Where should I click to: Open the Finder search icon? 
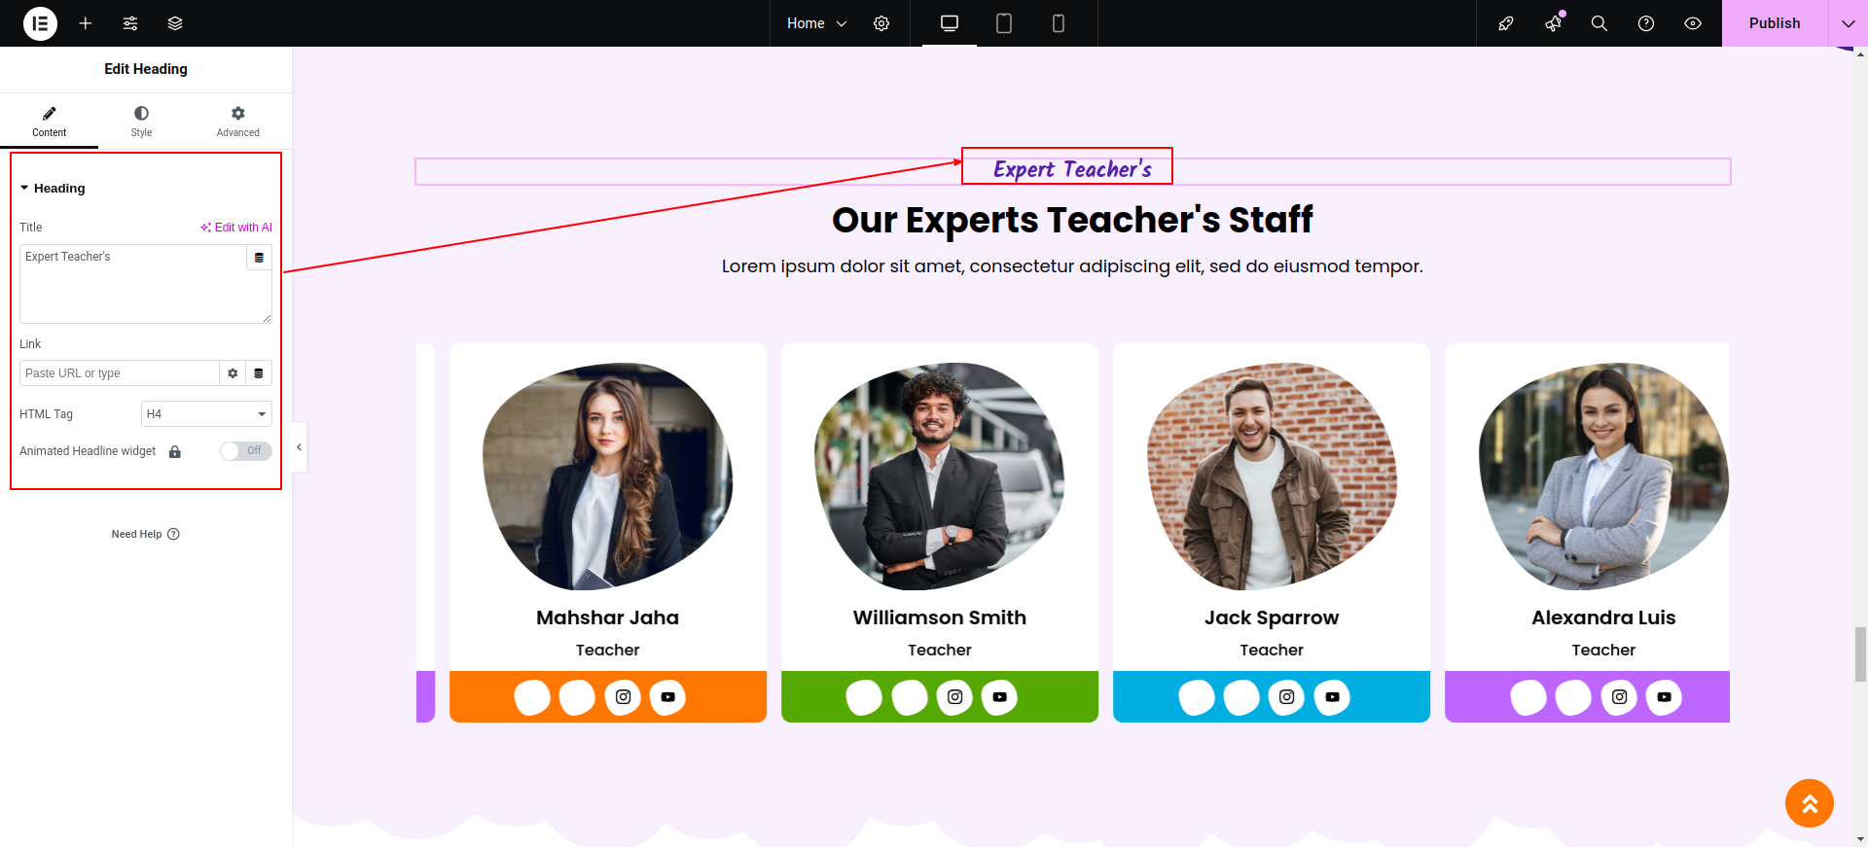tap(1599, 23)
